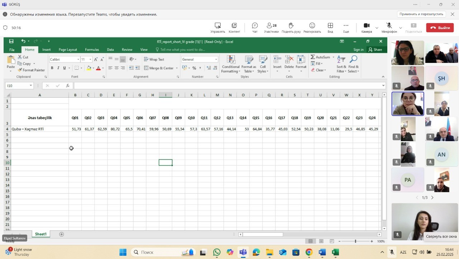Open the Formulas ribbon tab

(92, 50)
